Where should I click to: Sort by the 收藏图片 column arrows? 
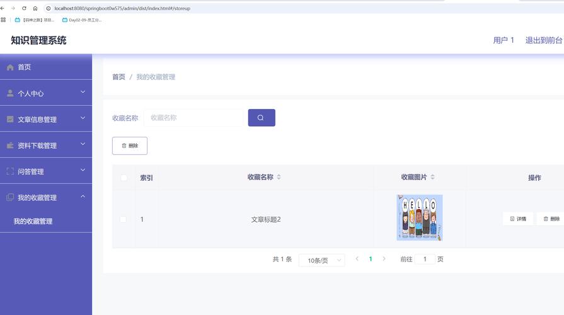pos(432,177)
